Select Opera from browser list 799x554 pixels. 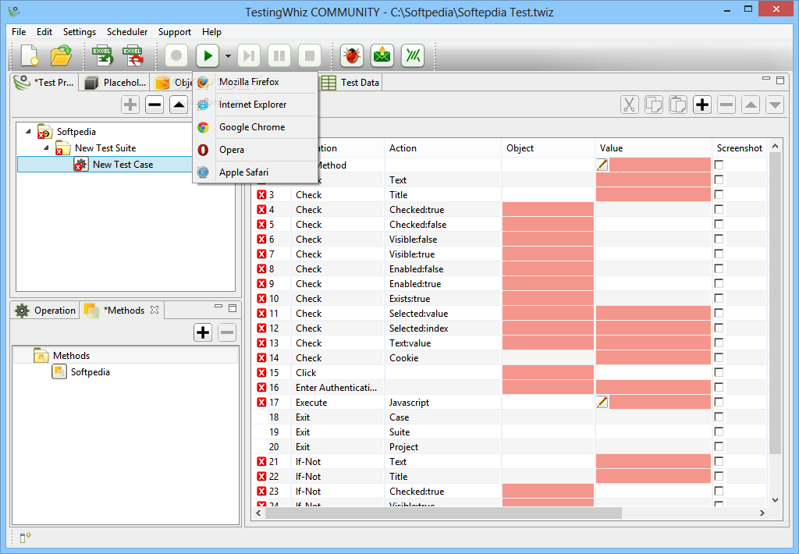[x=255, y=150]
